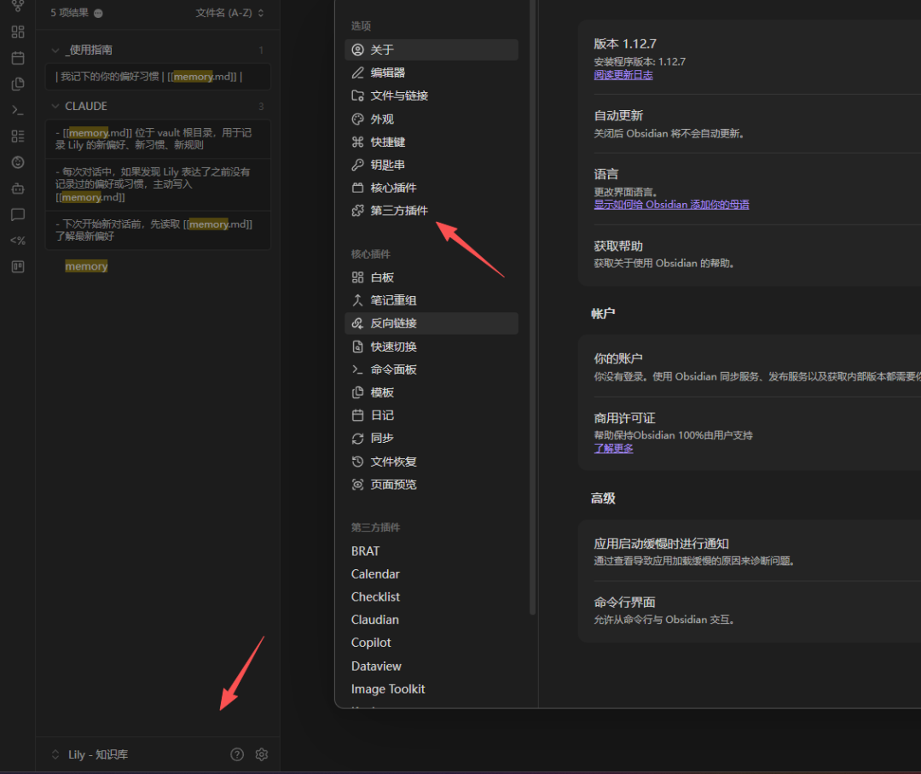
Task: Open Calendar plugin settings
Action: pyautogui.click(x=432, y=574)
